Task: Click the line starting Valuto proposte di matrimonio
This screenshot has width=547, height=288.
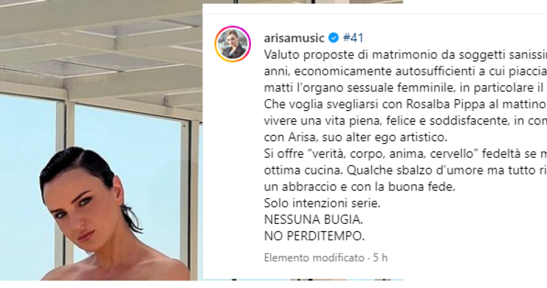Action: click(405, 55)
